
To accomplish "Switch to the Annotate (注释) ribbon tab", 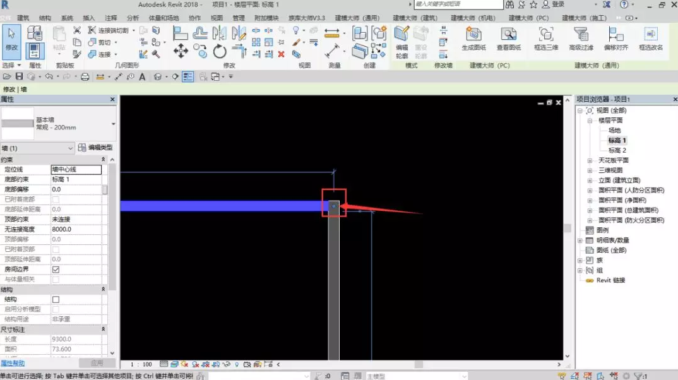I will (x=110, y=18).
